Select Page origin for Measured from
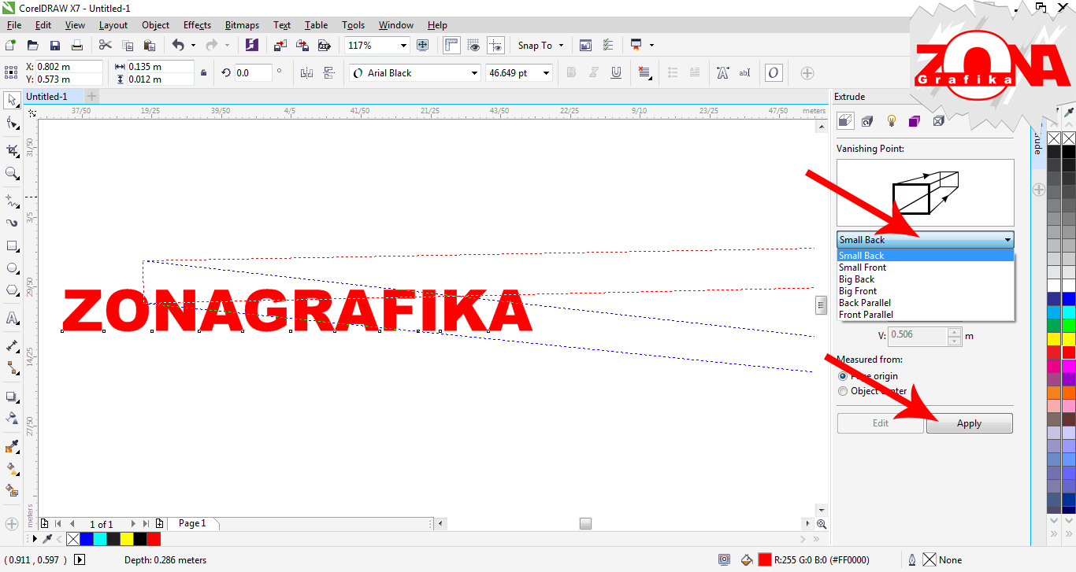The width and height of the screenshot is (1076, 572). pyautogui.click(x=843, y=375)
